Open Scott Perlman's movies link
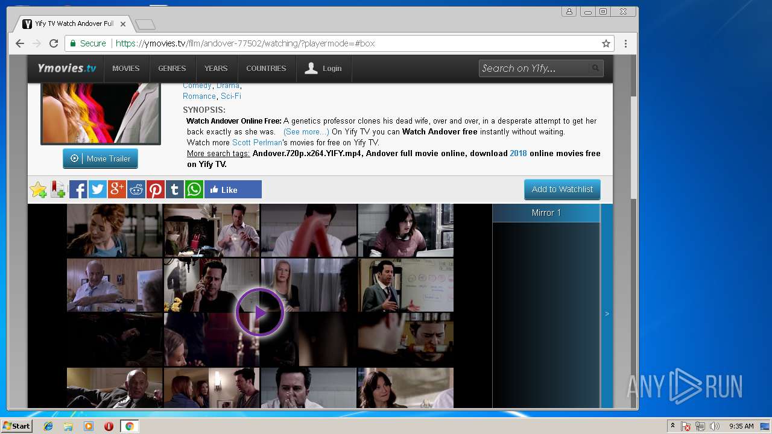Screen dimensions: 772x434 tap(257, 143)
